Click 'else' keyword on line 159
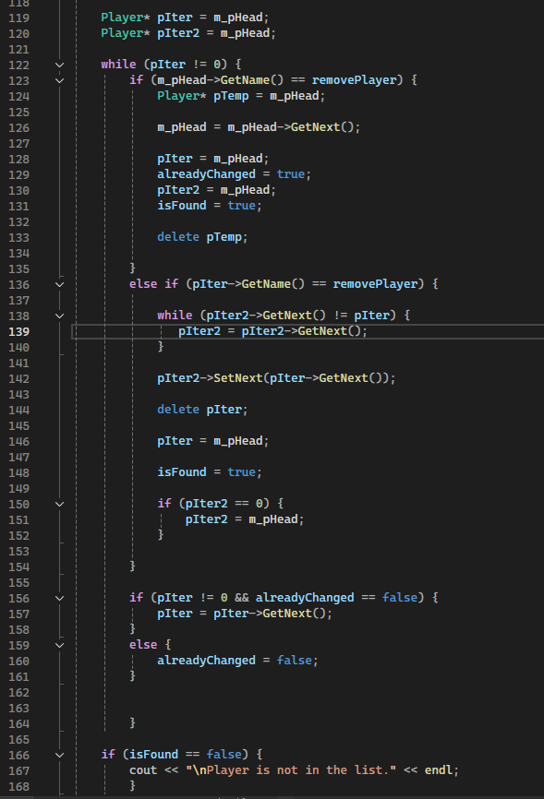 click(x=143, y=645)
